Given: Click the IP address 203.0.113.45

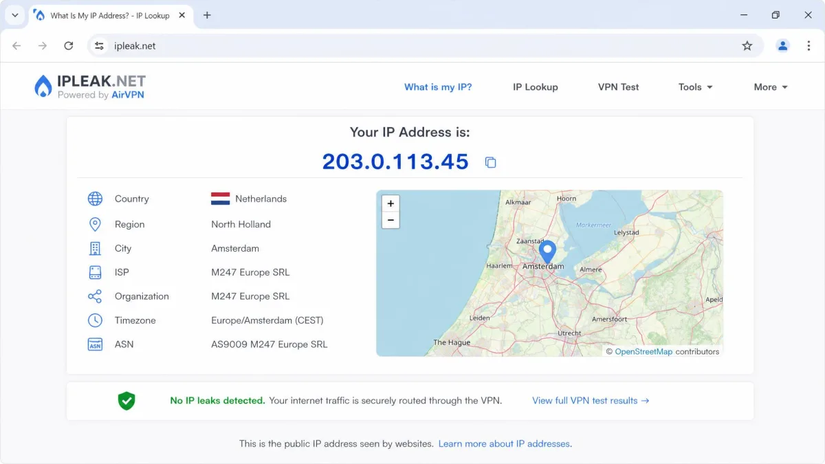Looking at the screenshot, I should click(x=395, y=162).
